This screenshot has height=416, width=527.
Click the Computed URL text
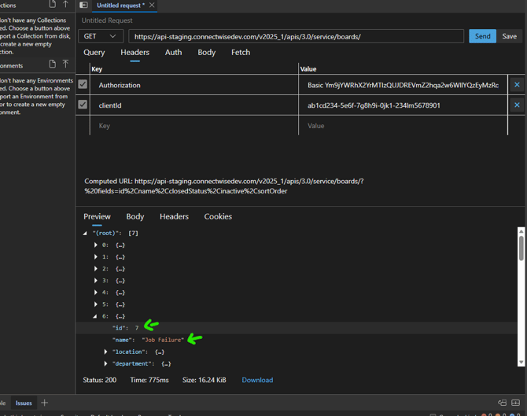[224, 186]
